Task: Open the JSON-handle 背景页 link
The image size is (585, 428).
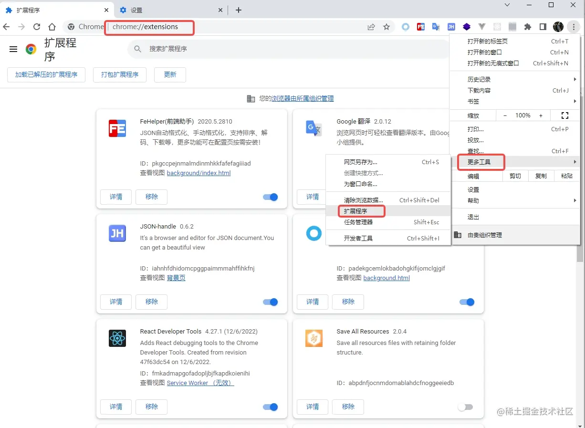Action: [176, 278]
